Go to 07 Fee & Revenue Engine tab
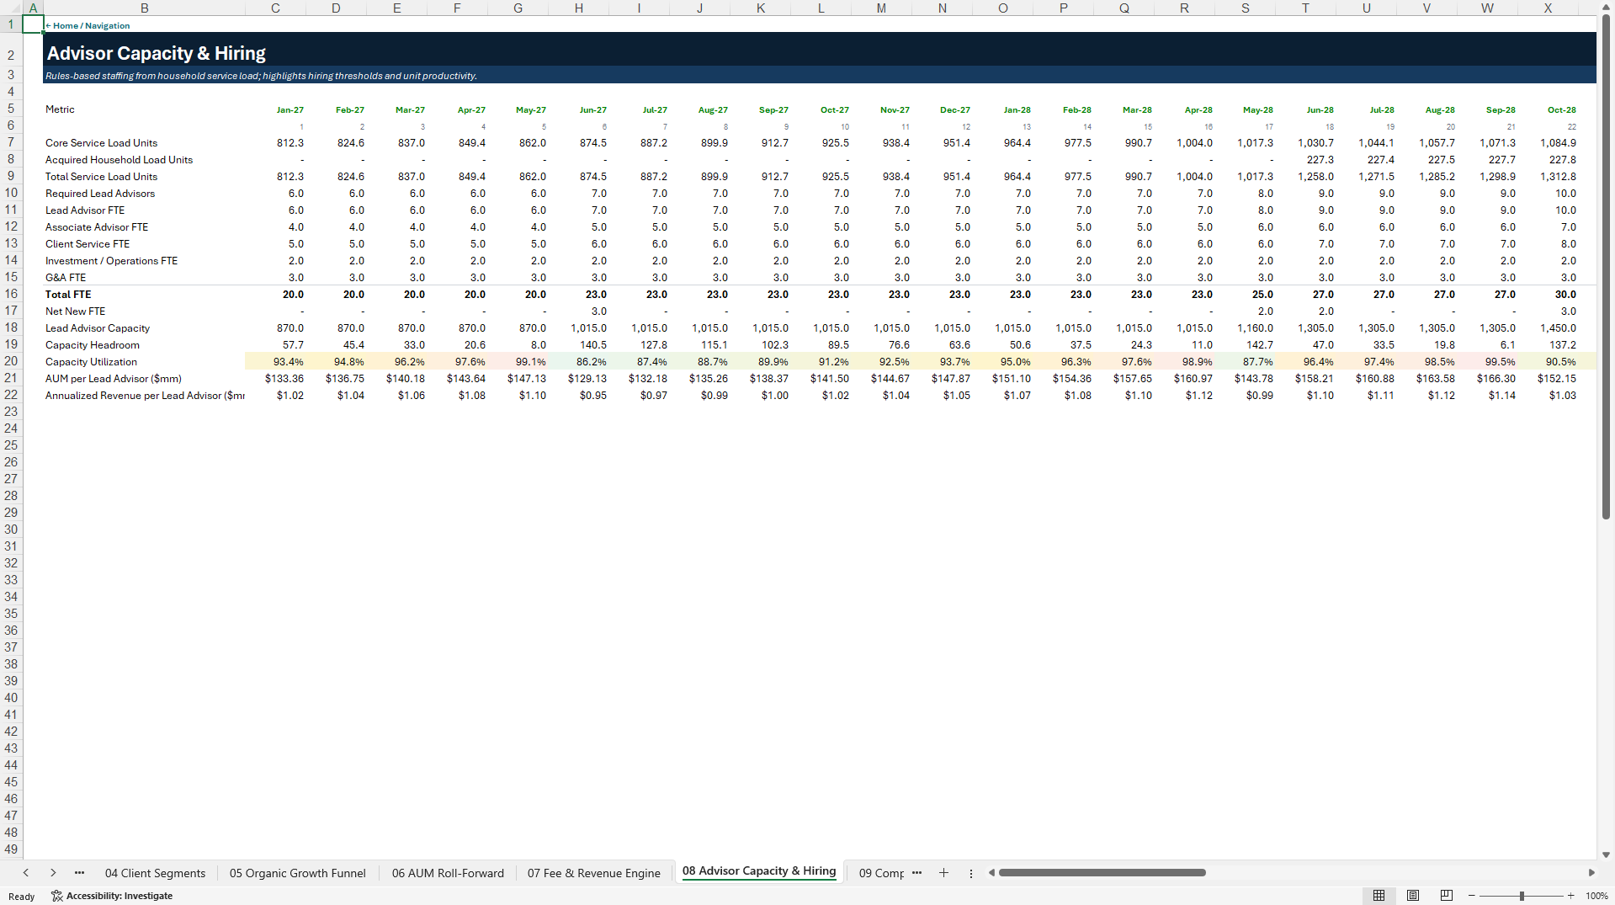Image resolution: width=1615 pixels, height=905 pixels. [593, 873]
